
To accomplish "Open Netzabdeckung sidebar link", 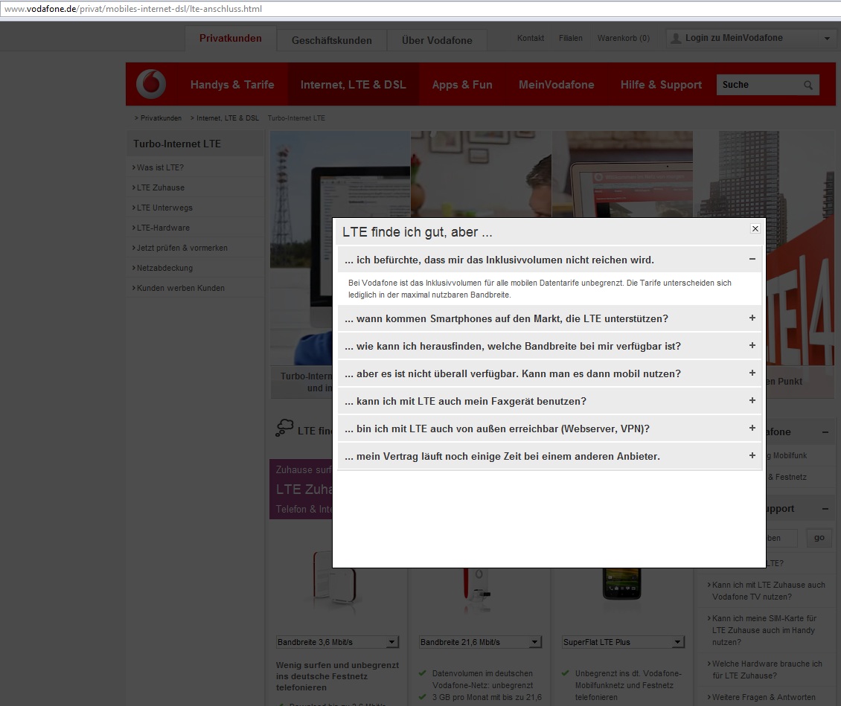I will click(x=164, y=268).
